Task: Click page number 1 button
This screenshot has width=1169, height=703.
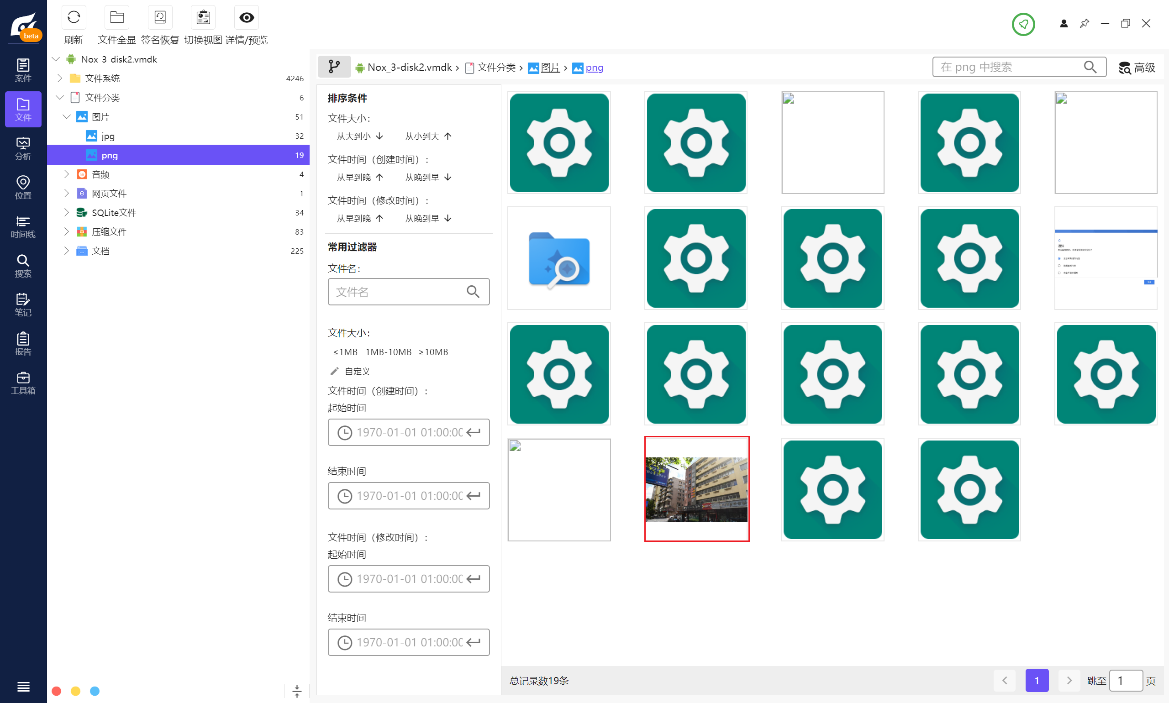Action: (x=1037, y=681)
